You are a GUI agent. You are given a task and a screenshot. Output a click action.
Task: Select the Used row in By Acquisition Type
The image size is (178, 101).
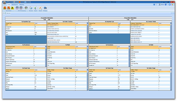[26, 35]
